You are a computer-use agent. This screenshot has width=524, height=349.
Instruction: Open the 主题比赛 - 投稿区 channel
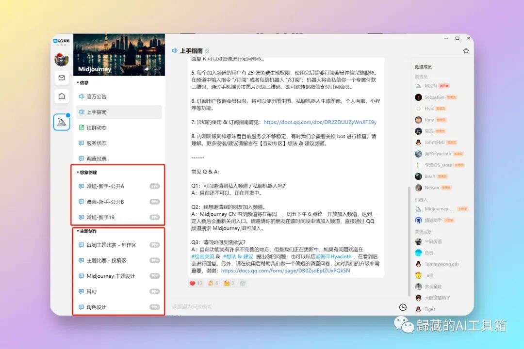[x=119, y=260]
